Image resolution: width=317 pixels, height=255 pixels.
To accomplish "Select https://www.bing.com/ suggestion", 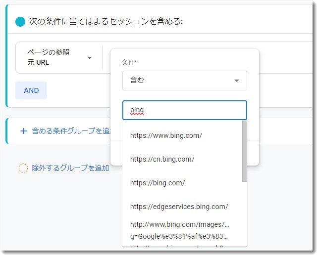I will point(166,135).
